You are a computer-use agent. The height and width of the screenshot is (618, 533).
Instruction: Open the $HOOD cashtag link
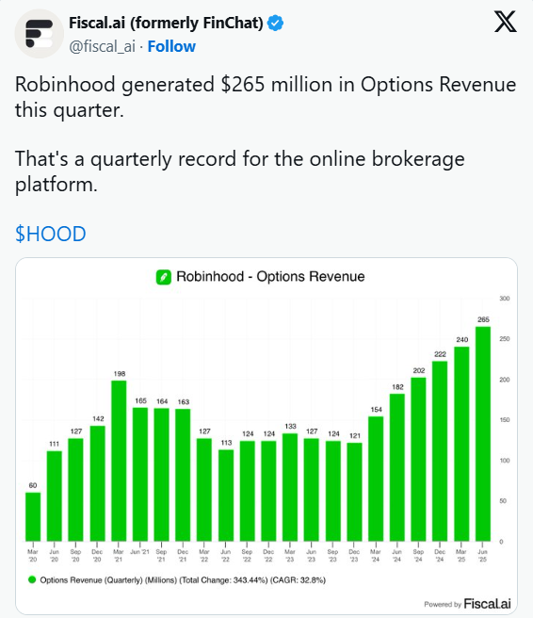click(51, 234)
